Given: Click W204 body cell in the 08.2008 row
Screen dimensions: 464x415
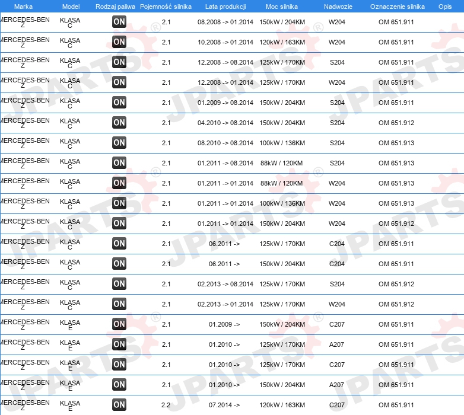Looking at the screenshot, I should pos(337,22).
